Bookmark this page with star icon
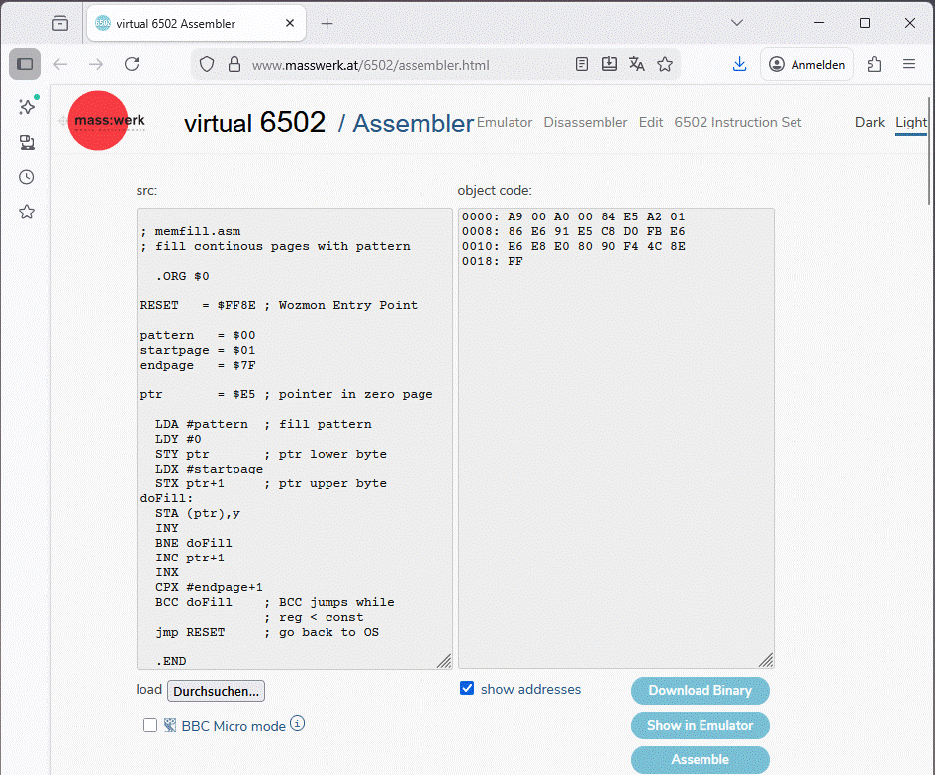 coord(665,64)
